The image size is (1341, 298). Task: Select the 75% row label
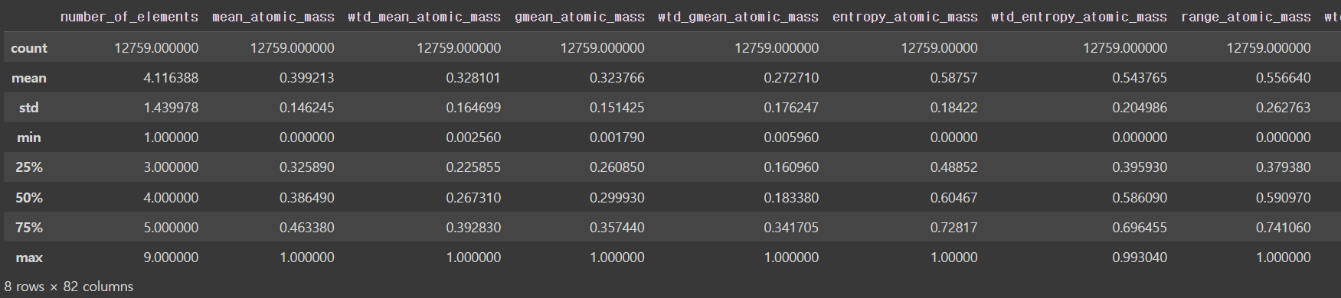(29, 228)
